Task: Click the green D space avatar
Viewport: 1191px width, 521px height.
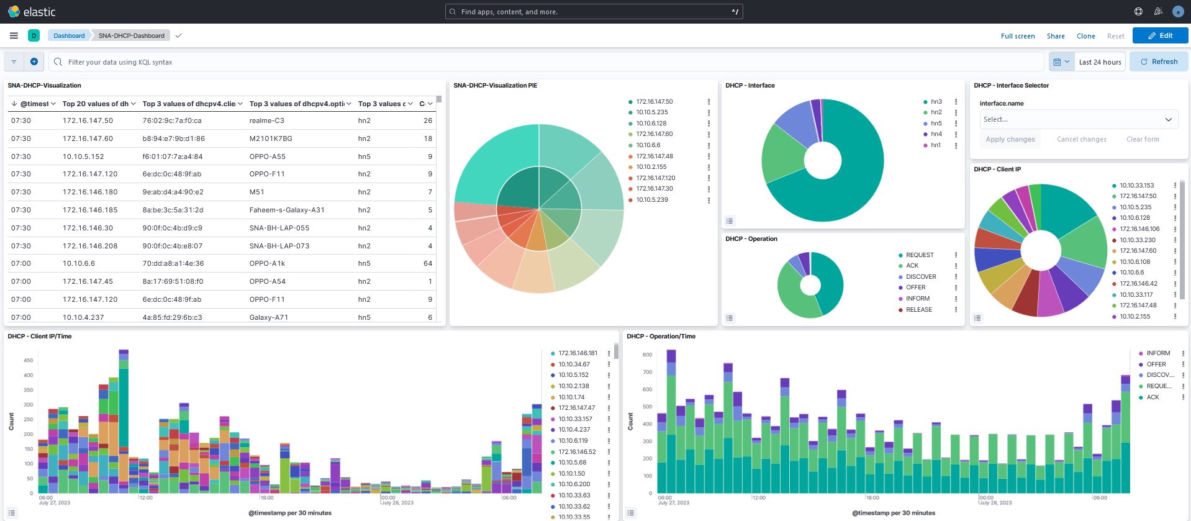Action: click(x=34, y=35)
